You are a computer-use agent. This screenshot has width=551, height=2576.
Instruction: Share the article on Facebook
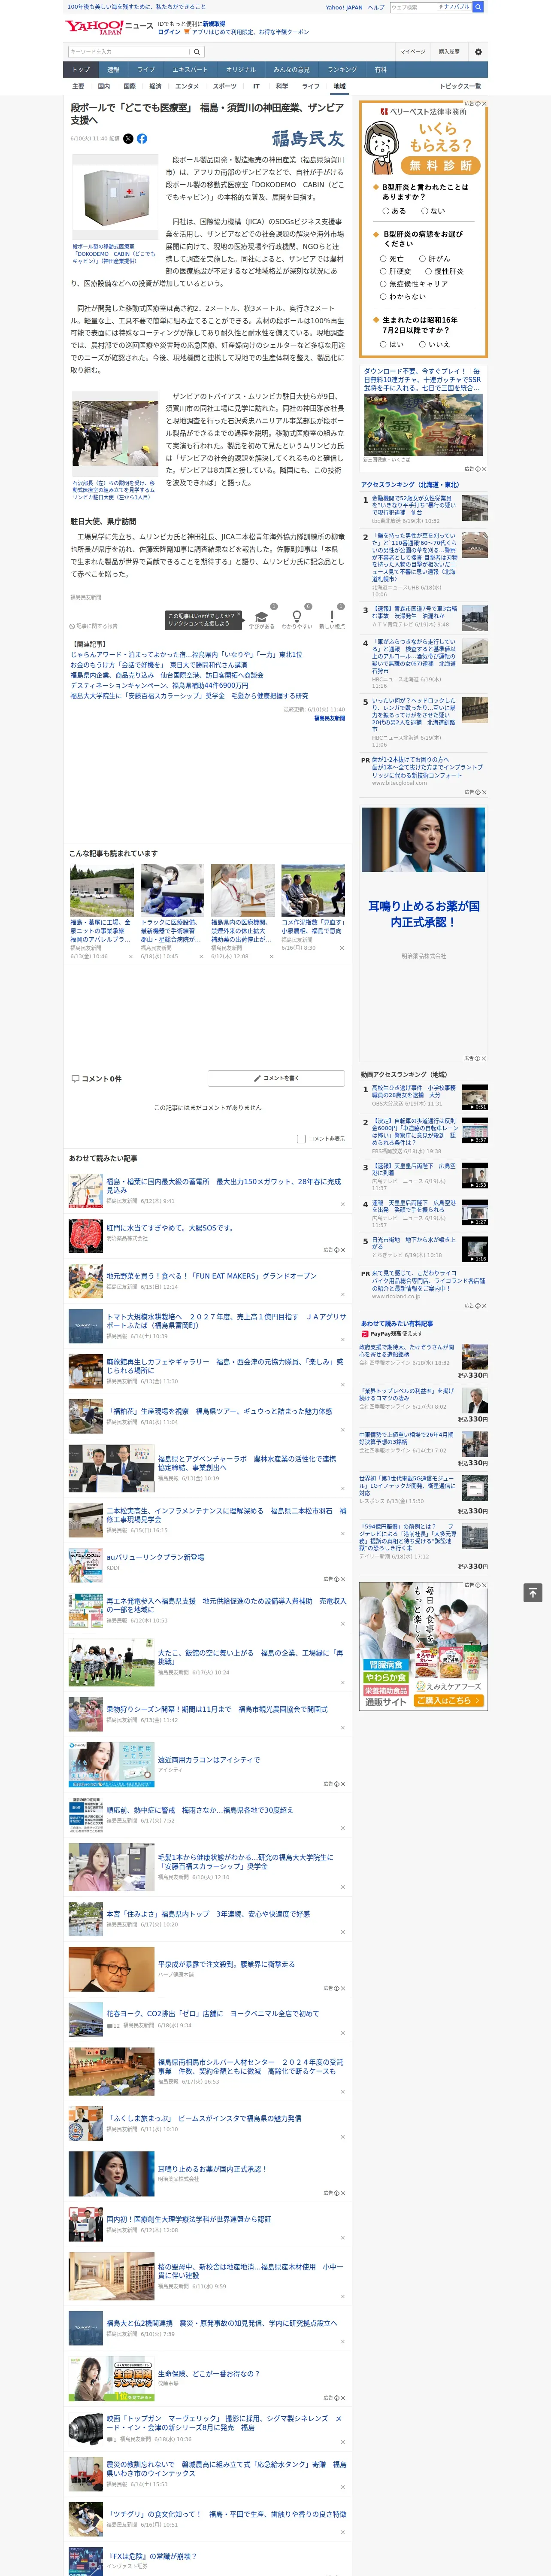[x=142, y=139]
